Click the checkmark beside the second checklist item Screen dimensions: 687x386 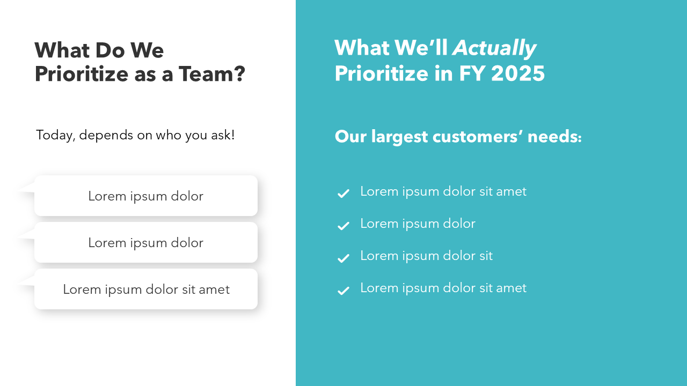tap(343, 226)
